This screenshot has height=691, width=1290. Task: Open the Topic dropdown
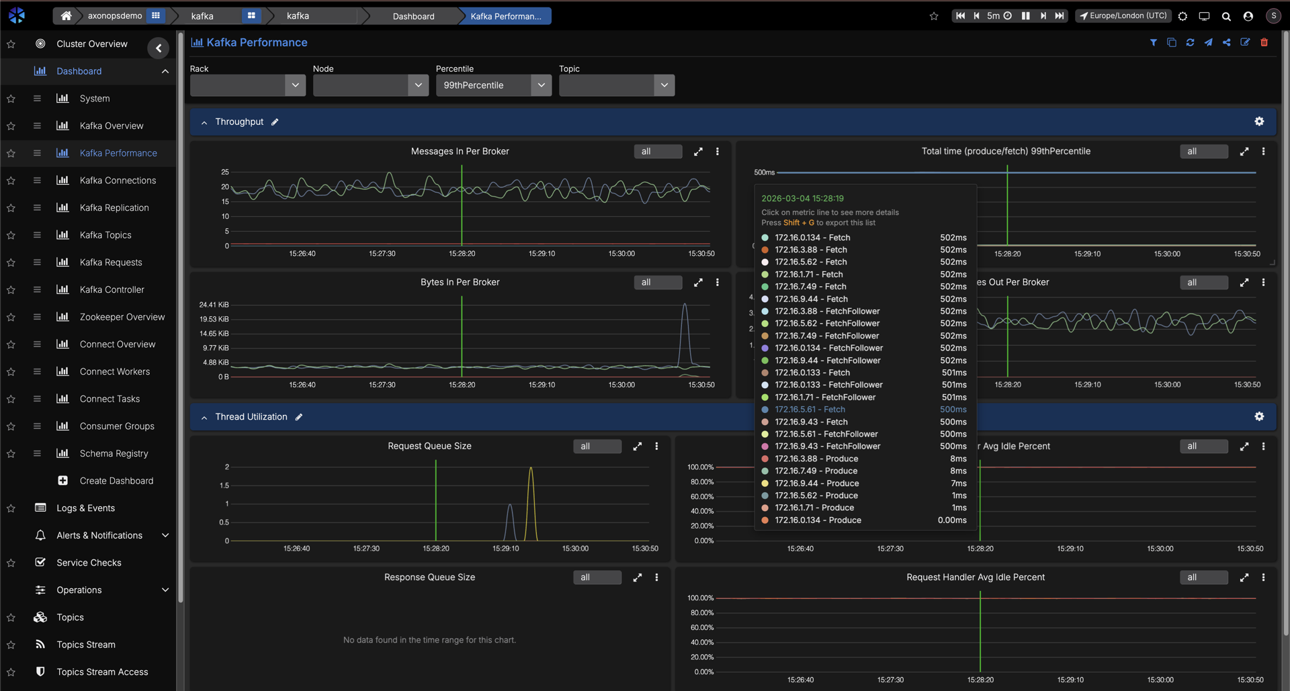[x=616, y=85]
